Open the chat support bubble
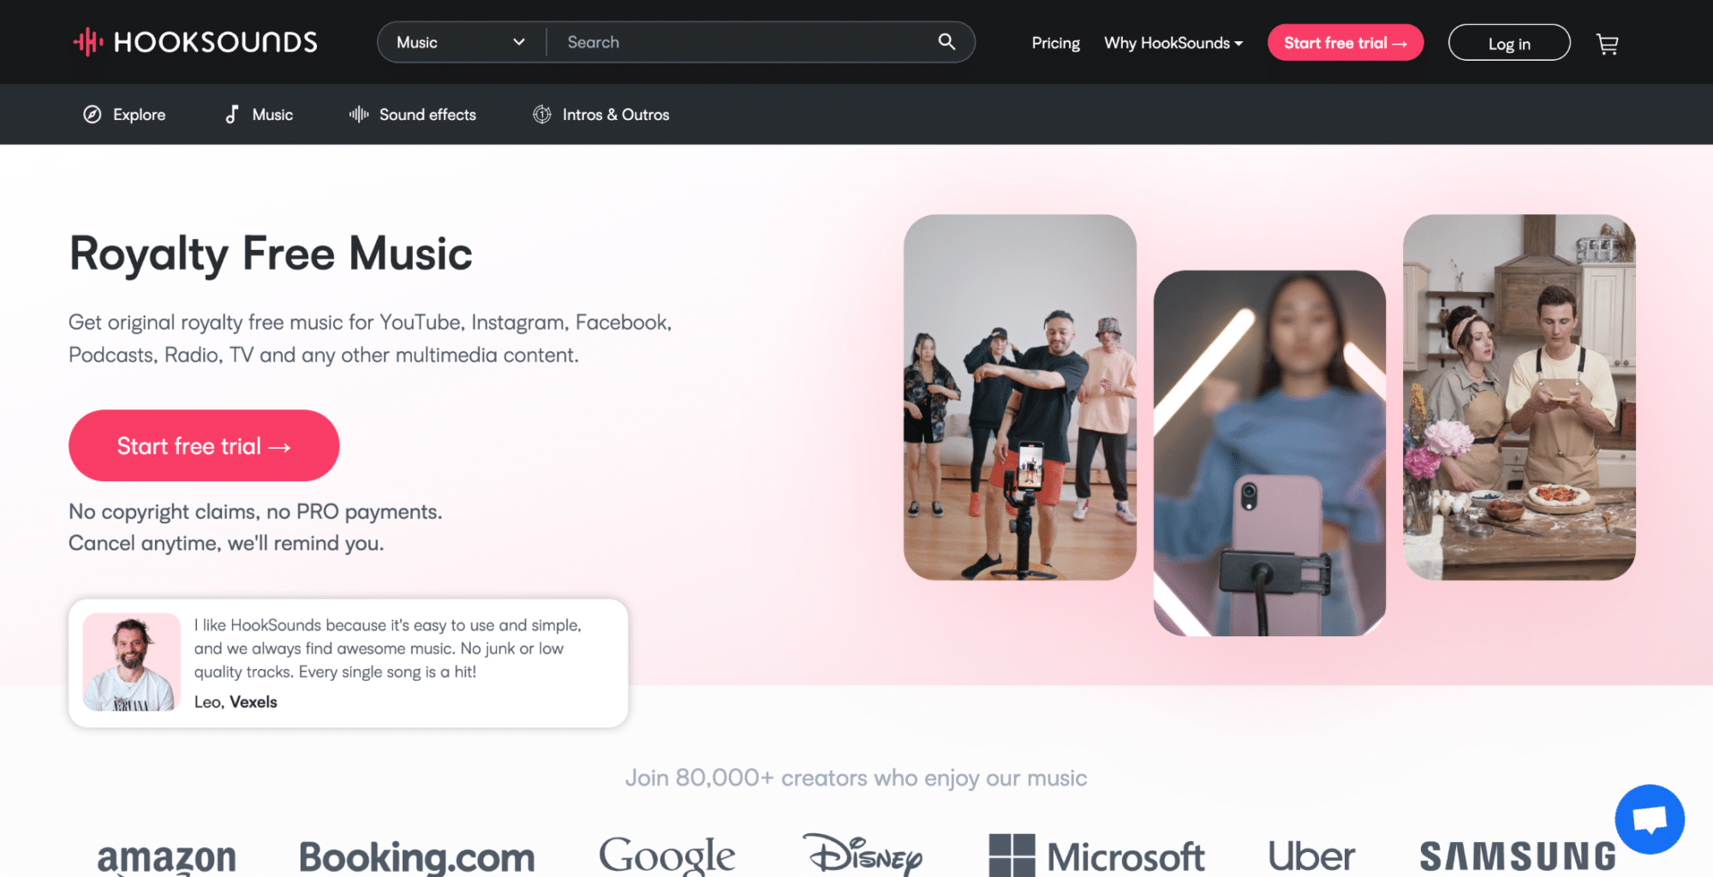 1650,819
